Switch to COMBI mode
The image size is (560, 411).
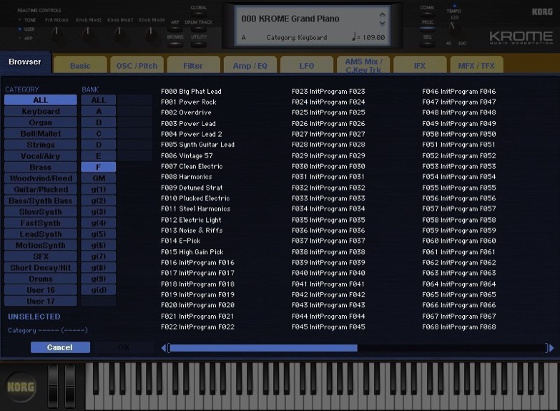pos(427,14)
